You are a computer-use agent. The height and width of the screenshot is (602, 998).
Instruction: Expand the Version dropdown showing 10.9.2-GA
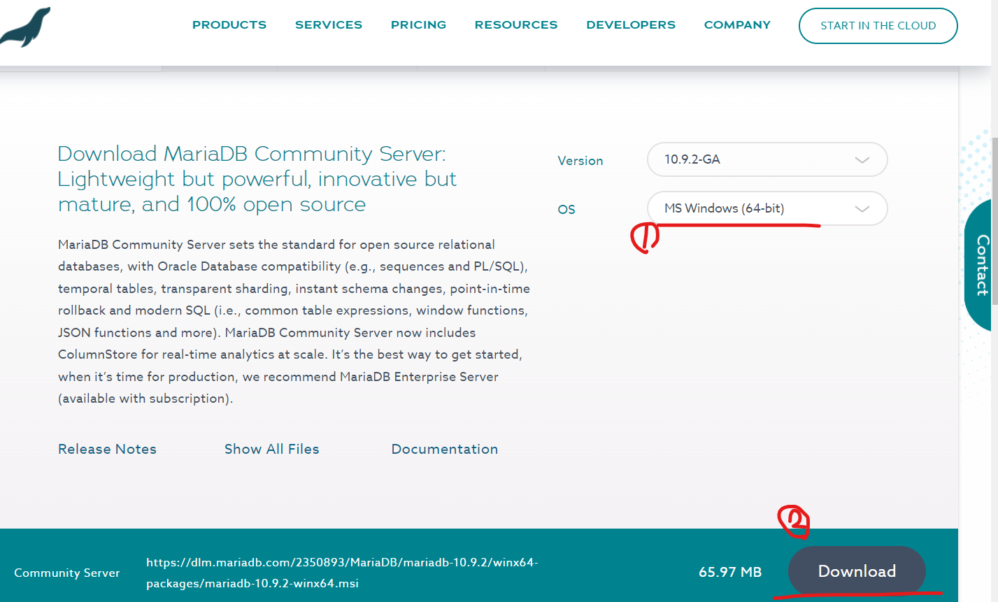767,159
